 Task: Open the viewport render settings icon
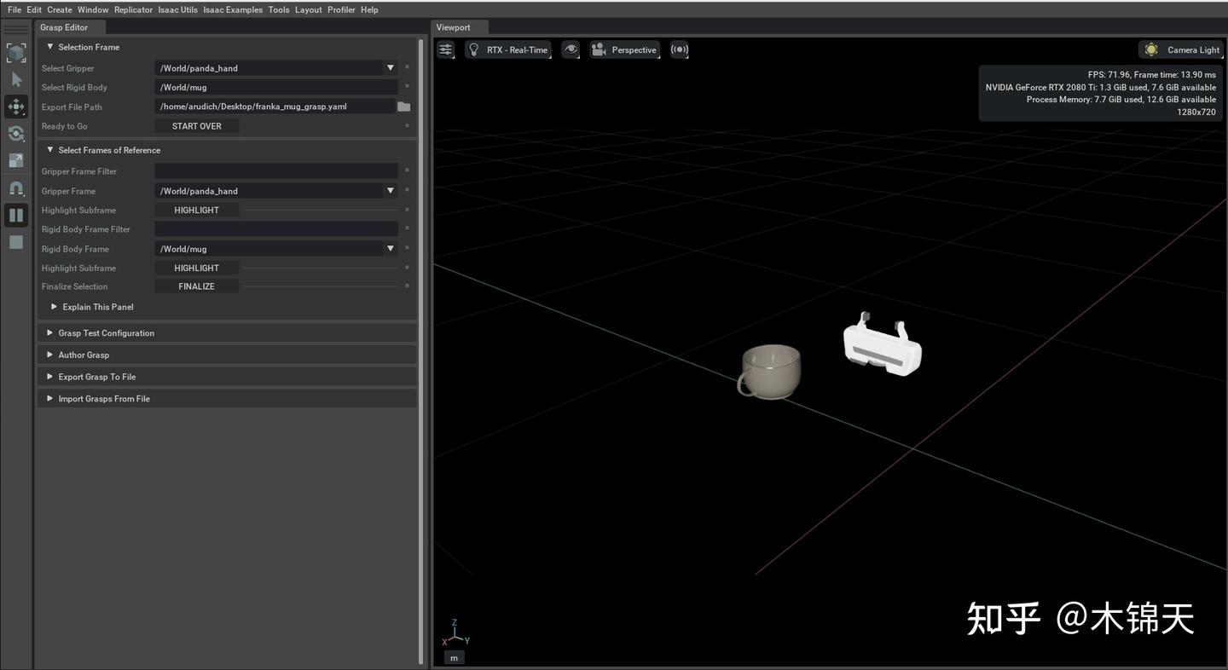[x=445, y=49]
